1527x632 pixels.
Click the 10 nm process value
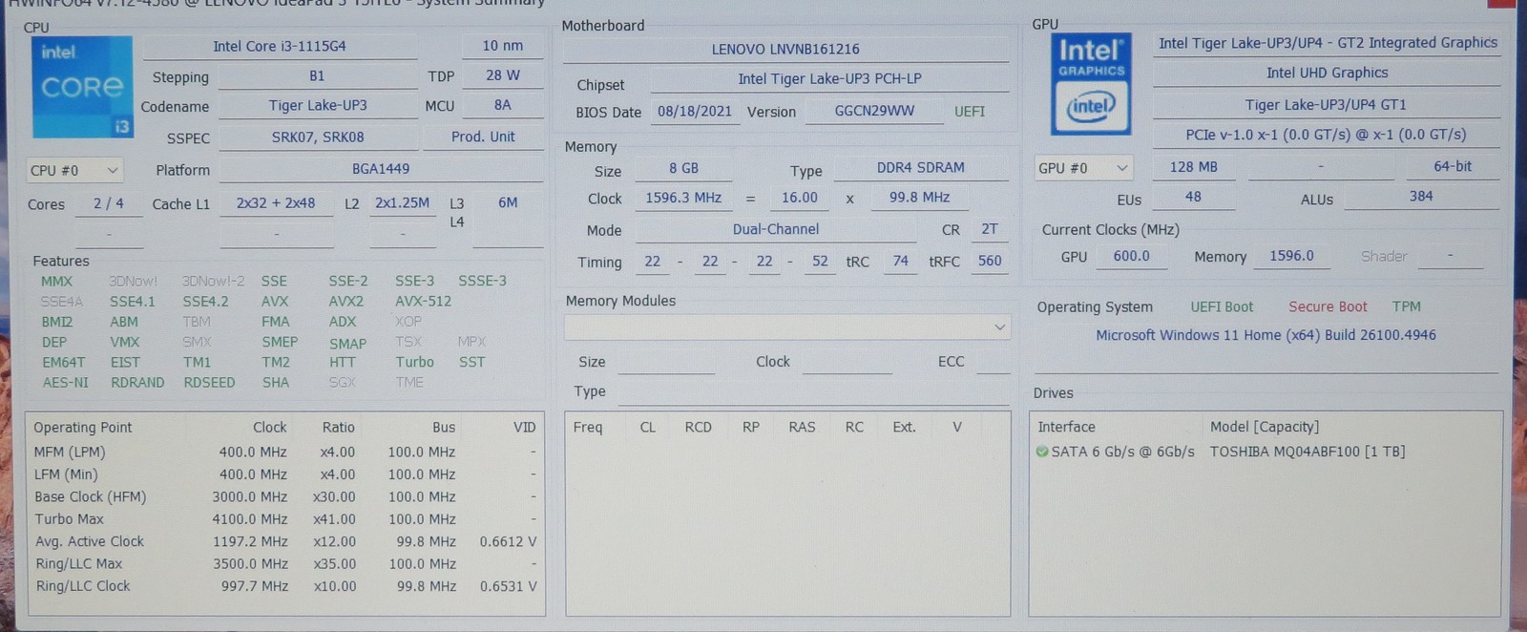502,46
